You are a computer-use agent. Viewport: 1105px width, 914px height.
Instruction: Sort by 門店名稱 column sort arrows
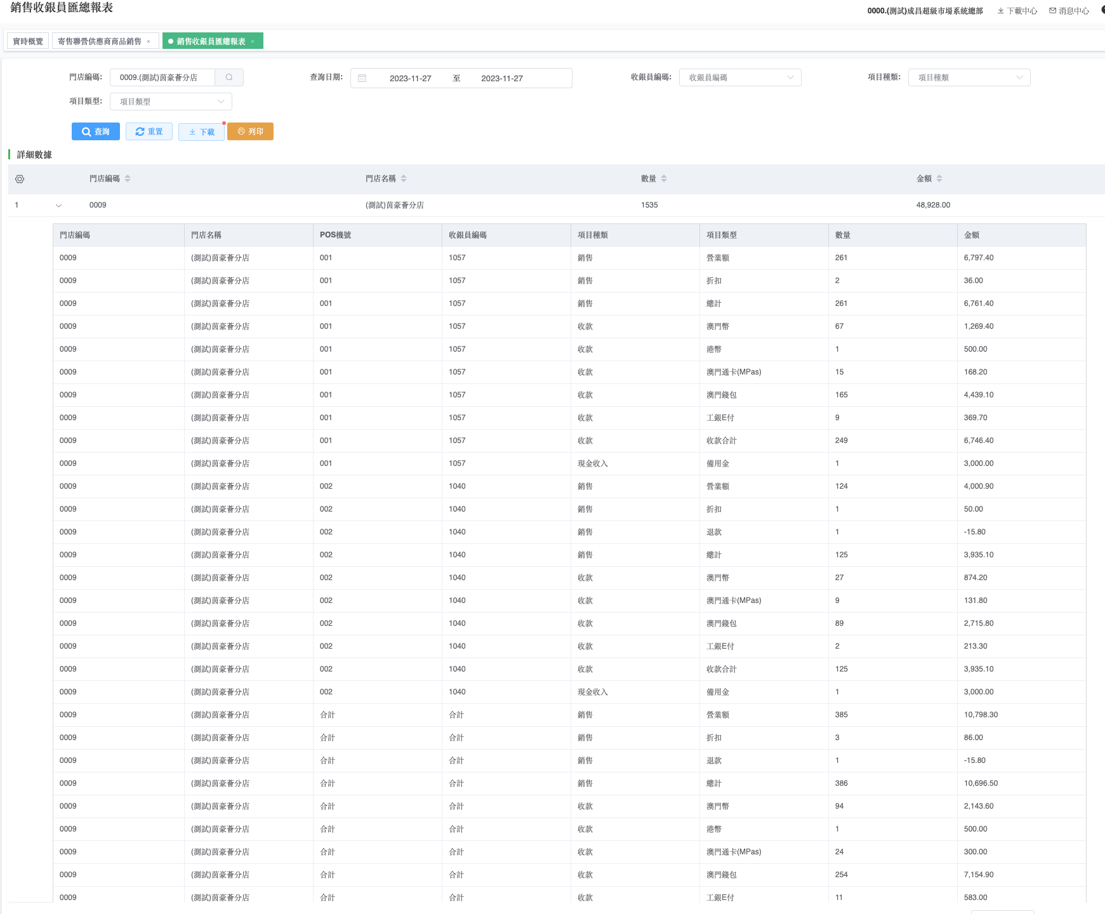(404, 179)
